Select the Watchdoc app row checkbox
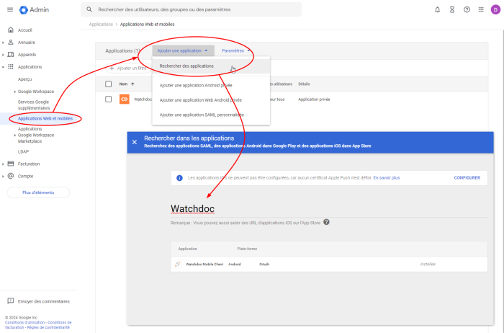This screenshot has height=333, width=504. pos(109,99)
